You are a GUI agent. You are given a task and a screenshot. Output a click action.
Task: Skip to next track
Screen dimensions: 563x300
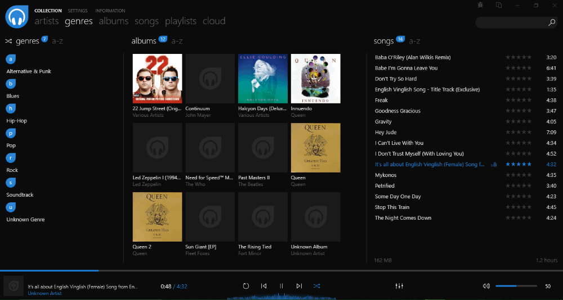(x=299, y=286)
